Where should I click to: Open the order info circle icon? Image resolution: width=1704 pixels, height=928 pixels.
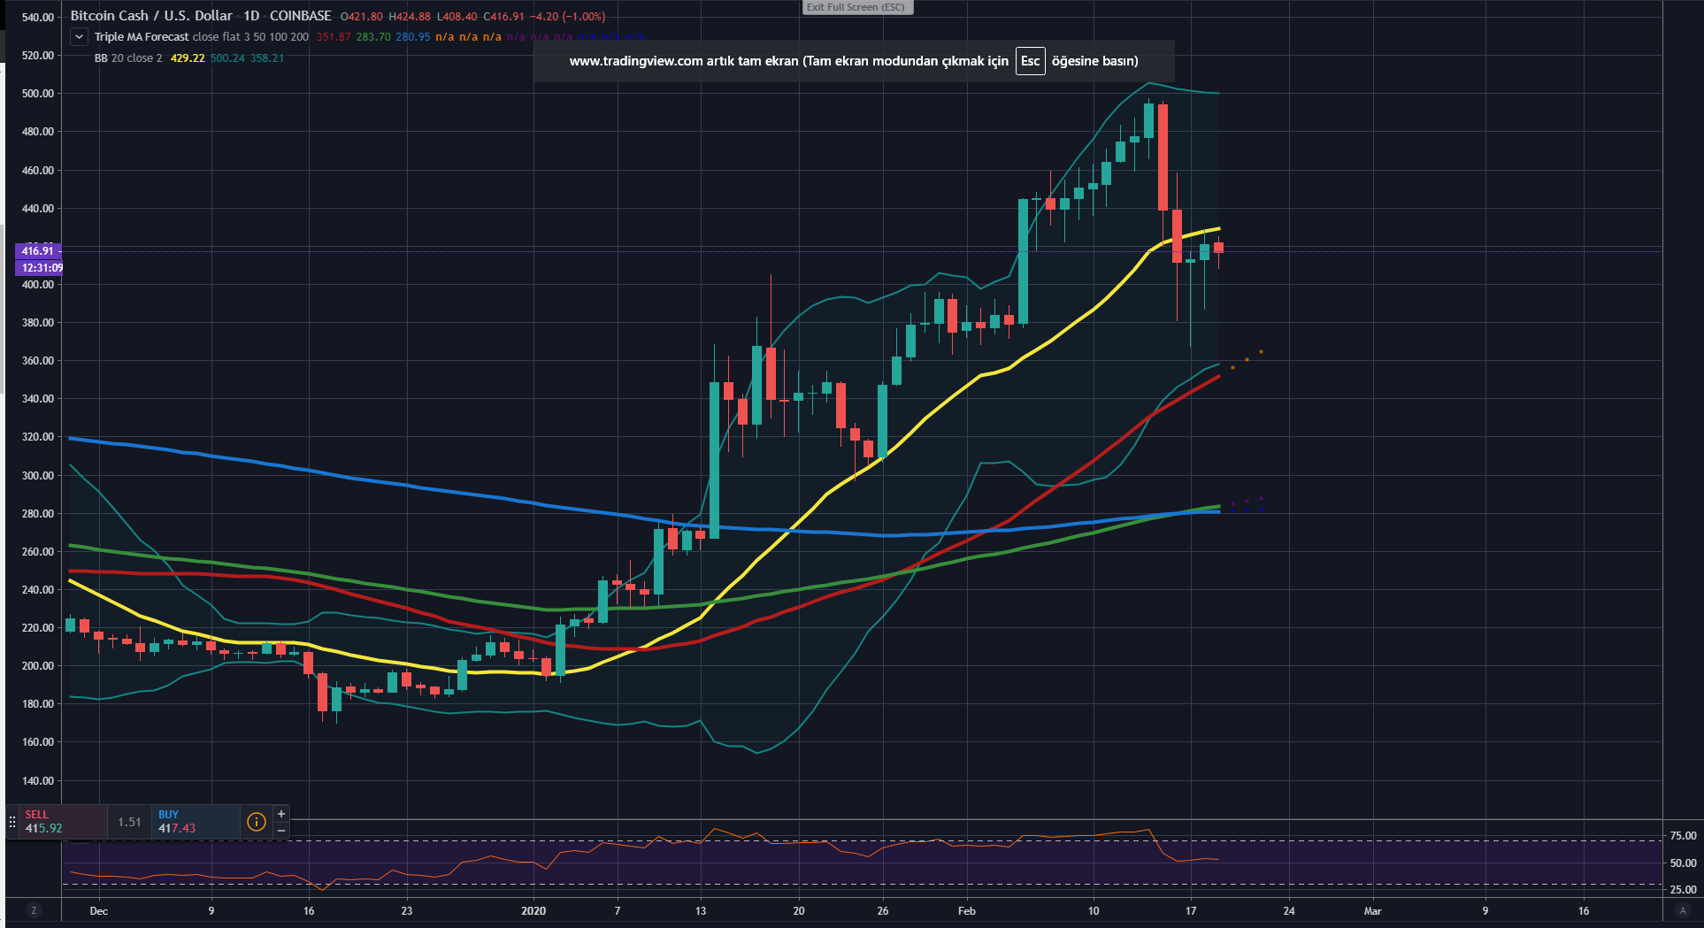[257, 822]
